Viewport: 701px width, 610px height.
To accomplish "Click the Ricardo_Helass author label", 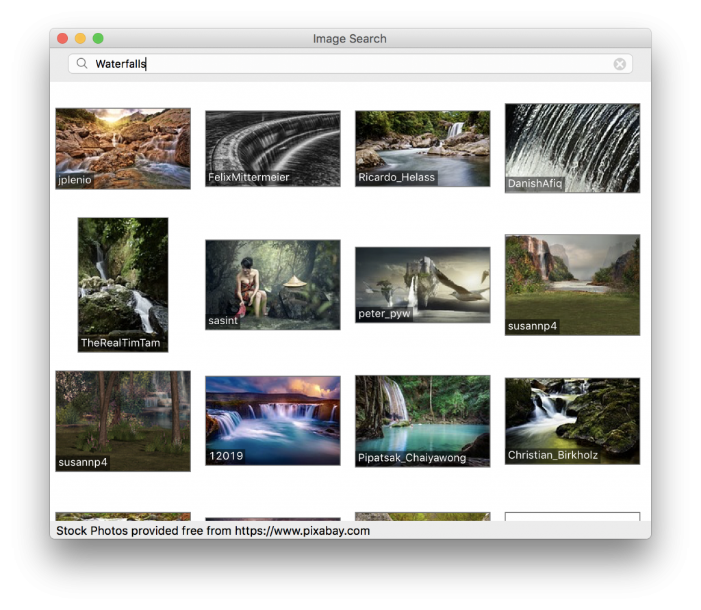I will click(x=396, y=177).
